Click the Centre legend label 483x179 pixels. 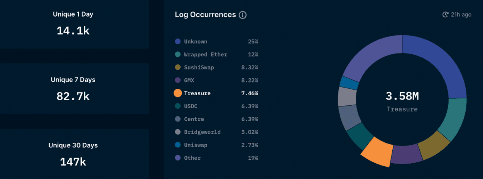194,119
